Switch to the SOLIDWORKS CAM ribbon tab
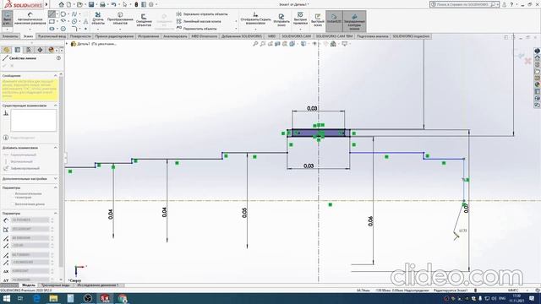 click(x=296, y=36)
